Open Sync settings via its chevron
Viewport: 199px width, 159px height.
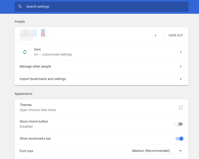[x=181, y=52]
